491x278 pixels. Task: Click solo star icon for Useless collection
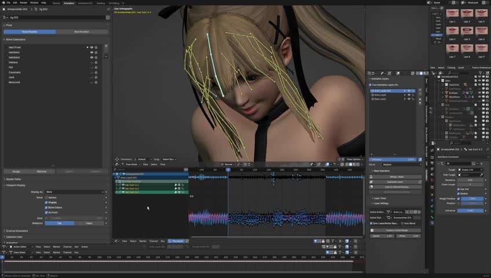point(96,63)
